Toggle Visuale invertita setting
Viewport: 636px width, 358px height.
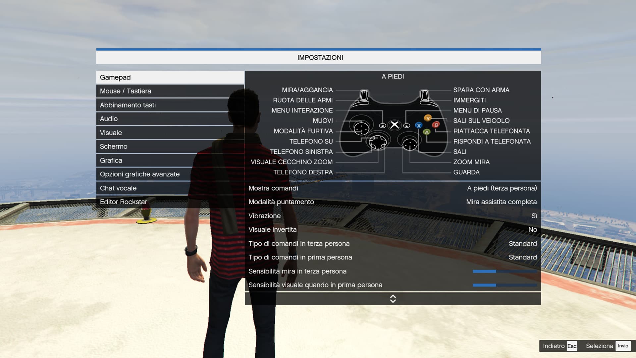(393, 229)
